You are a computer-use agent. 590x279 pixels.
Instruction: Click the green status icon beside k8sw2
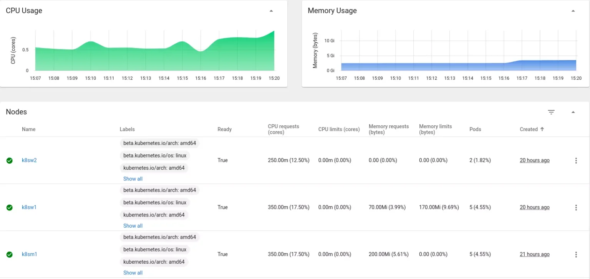(x=10, y=161)
